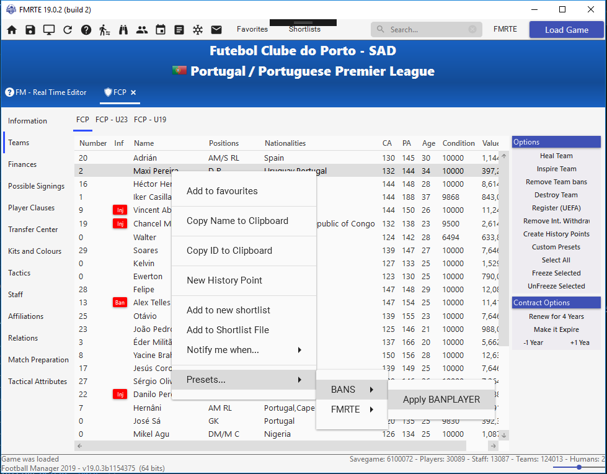This screenshot has width=607, height=474.
Task: Click the snowflake freezer icon
Action: (198, 30)
